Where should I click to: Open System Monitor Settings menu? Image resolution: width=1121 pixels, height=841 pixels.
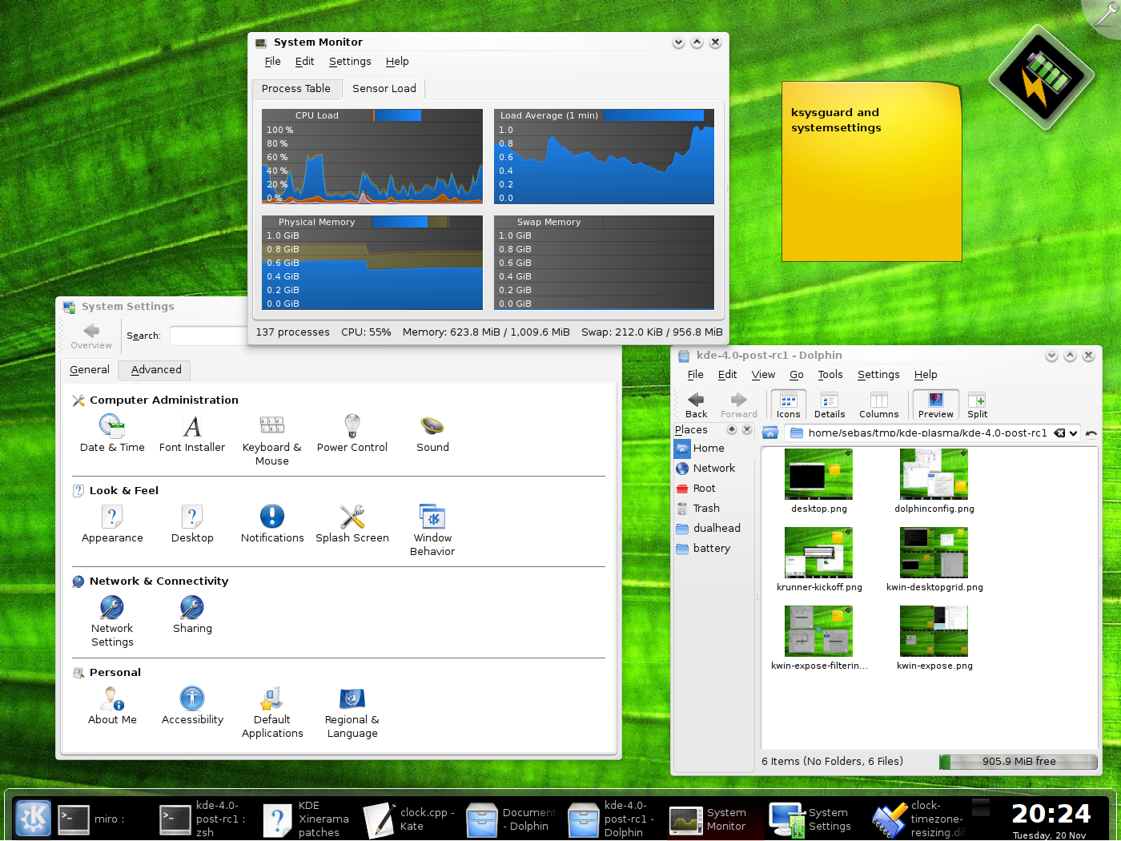(x=350, y=62)
